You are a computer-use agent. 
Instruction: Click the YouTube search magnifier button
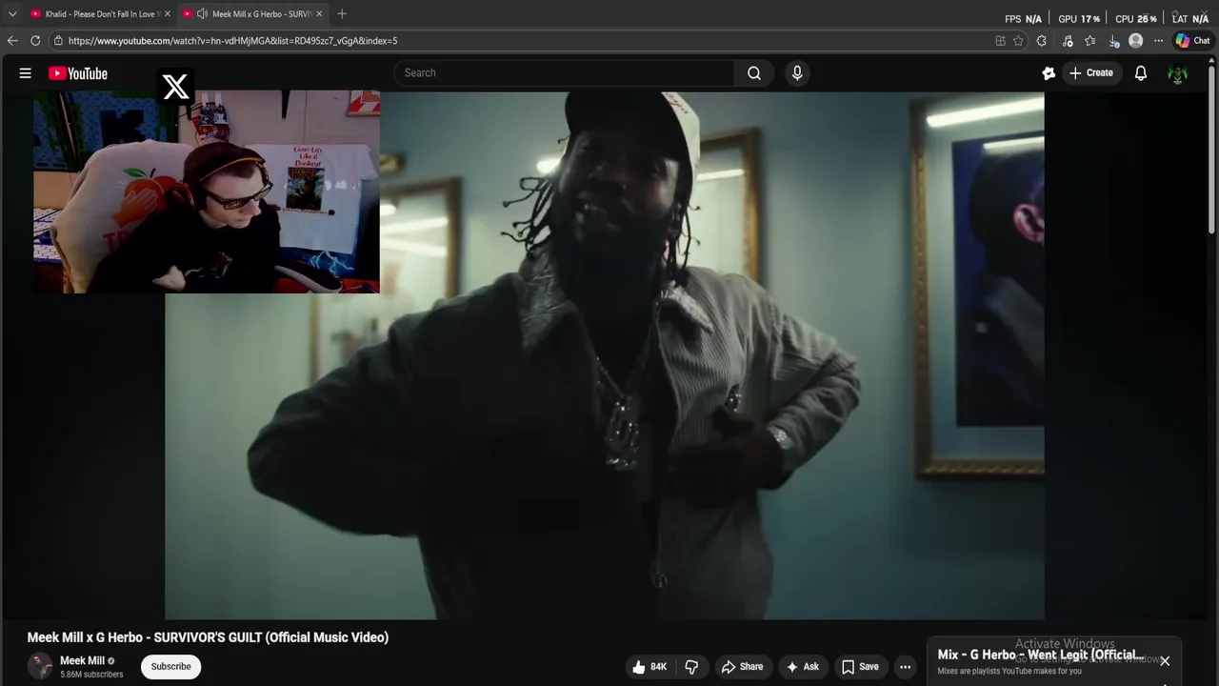pos(754,73)
